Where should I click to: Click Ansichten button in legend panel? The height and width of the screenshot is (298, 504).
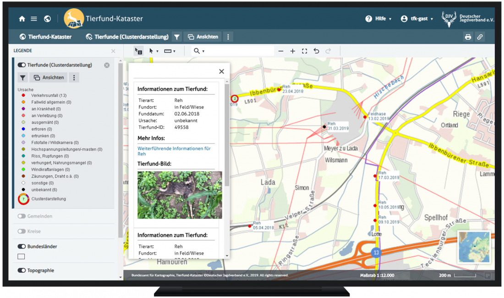(x=49, y=78)
